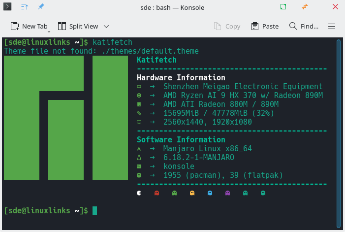This screenshot has width=345, height=232.
Task: Toggle maximize with the green button
Action: coord(283,7)
